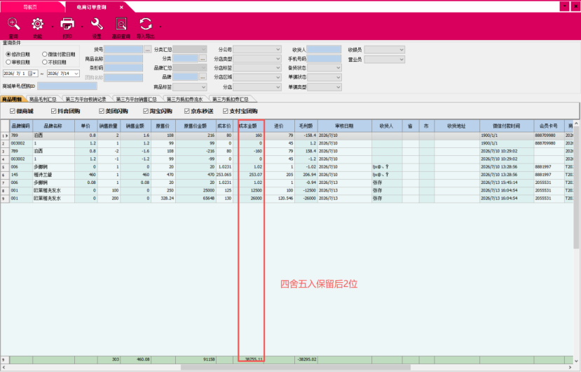This screenshot has height=372, width=581.
Task: Run the 查询 search magnifier tool
Action: (13, 24)
